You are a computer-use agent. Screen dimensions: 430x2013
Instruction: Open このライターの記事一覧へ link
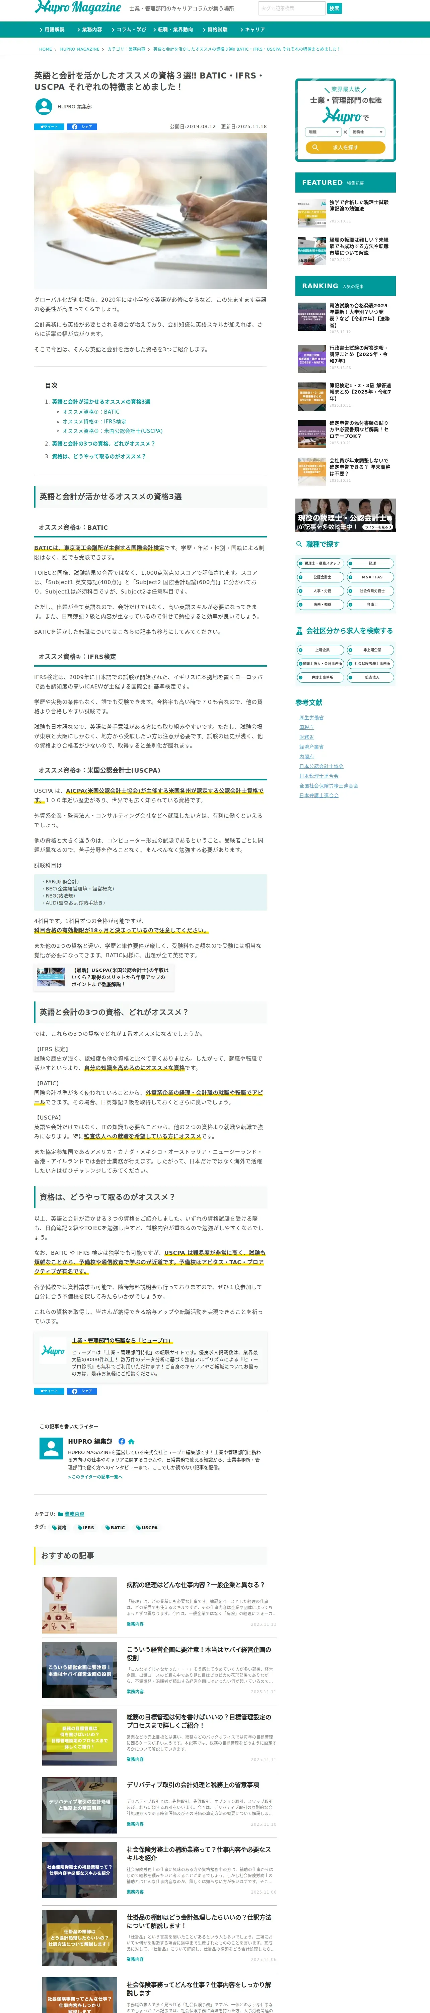(95, 1477)
